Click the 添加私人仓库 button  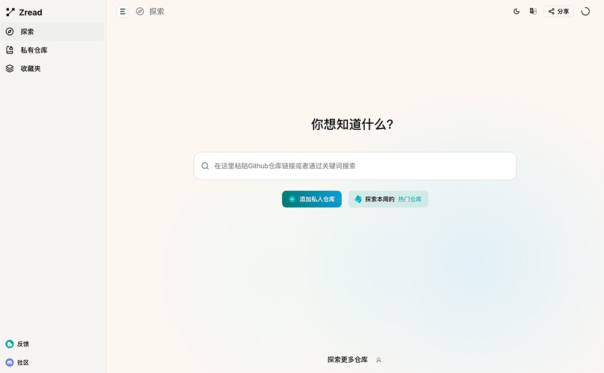312,199
